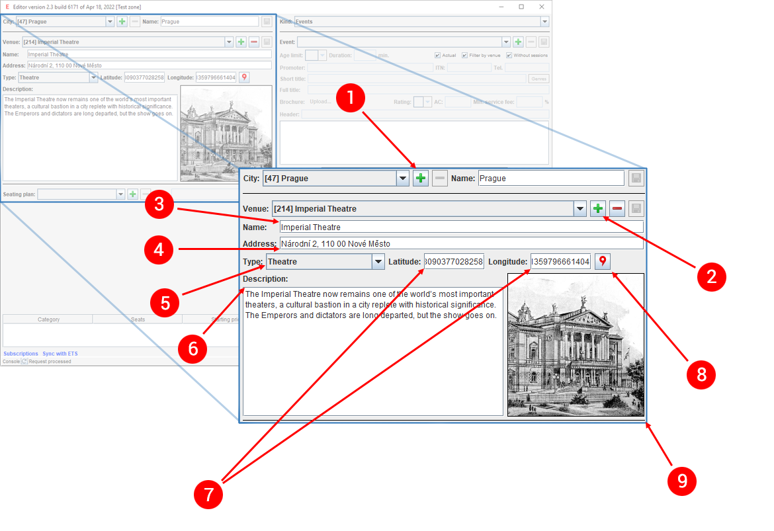Click the enlarged theatre engraving image
The height and width of the screenshot is (531, 774).
[576, 345]
